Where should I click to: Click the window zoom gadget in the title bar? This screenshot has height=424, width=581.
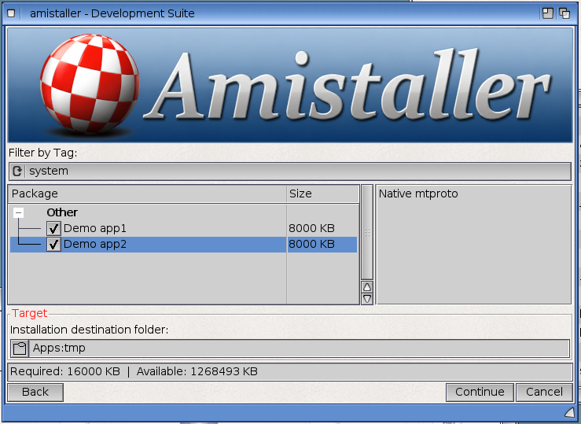point(548,13)
